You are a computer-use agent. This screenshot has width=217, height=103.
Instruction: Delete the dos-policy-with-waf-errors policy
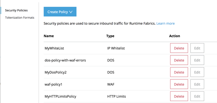tap(179, 60)
